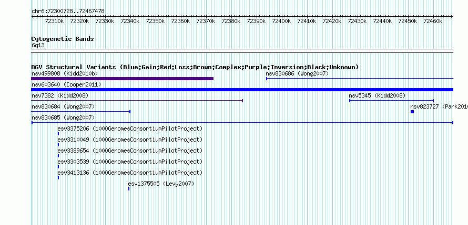The height and width of the screenshot is (225, 468).
Task: Select the small blue esv1375505 feature mark
Action: click(129, 189)
